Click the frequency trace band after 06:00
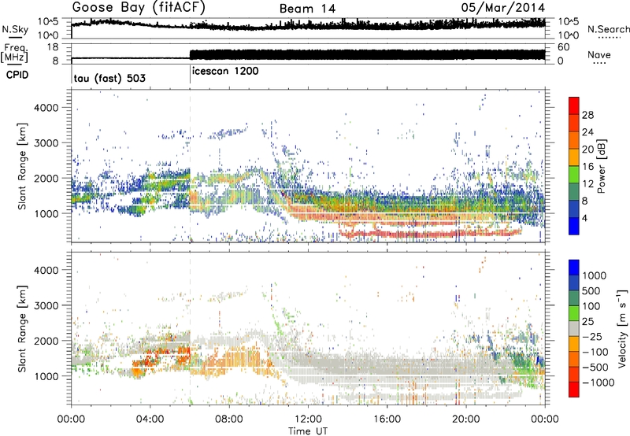 point(367,54)
